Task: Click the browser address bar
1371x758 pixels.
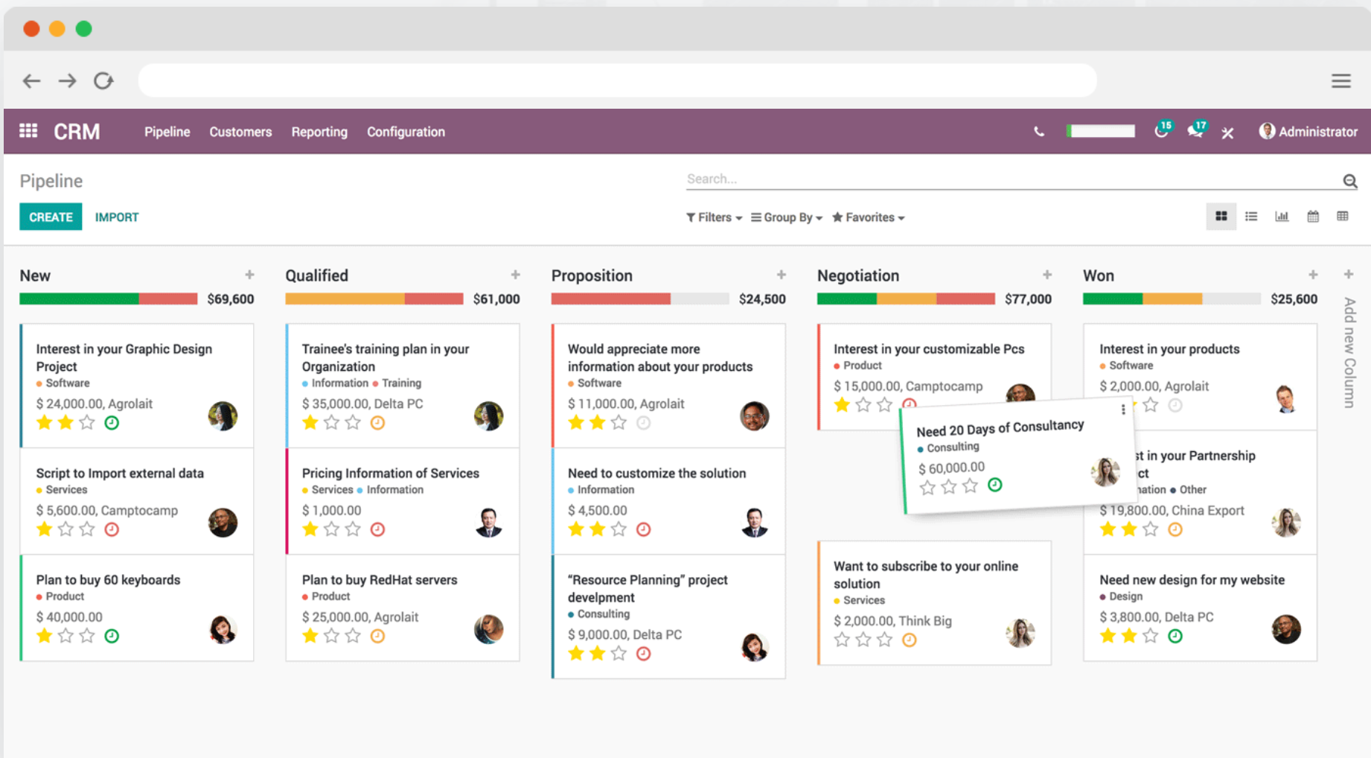Action: [617, 80]
